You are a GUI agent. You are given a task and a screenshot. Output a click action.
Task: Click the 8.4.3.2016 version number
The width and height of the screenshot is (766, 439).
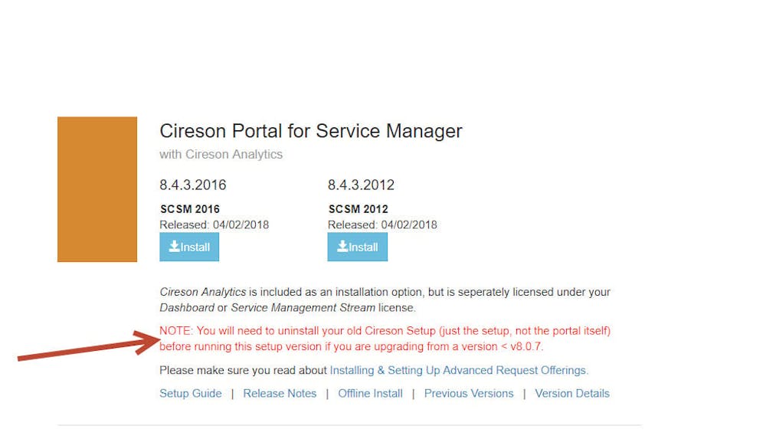coord(193,185)
